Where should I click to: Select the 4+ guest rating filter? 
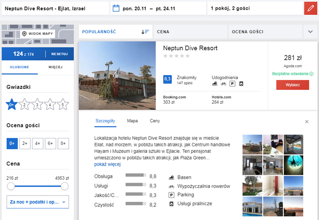(x=38, y=143)
